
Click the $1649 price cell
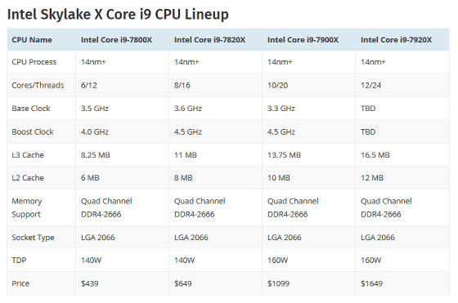[x=371, y=283]
